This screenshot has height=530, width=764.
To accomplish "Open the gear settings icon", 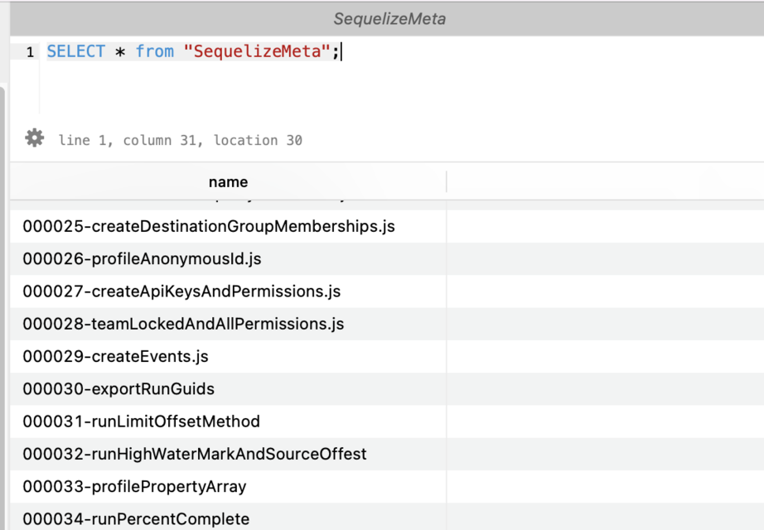I will (x=35, y=138).
